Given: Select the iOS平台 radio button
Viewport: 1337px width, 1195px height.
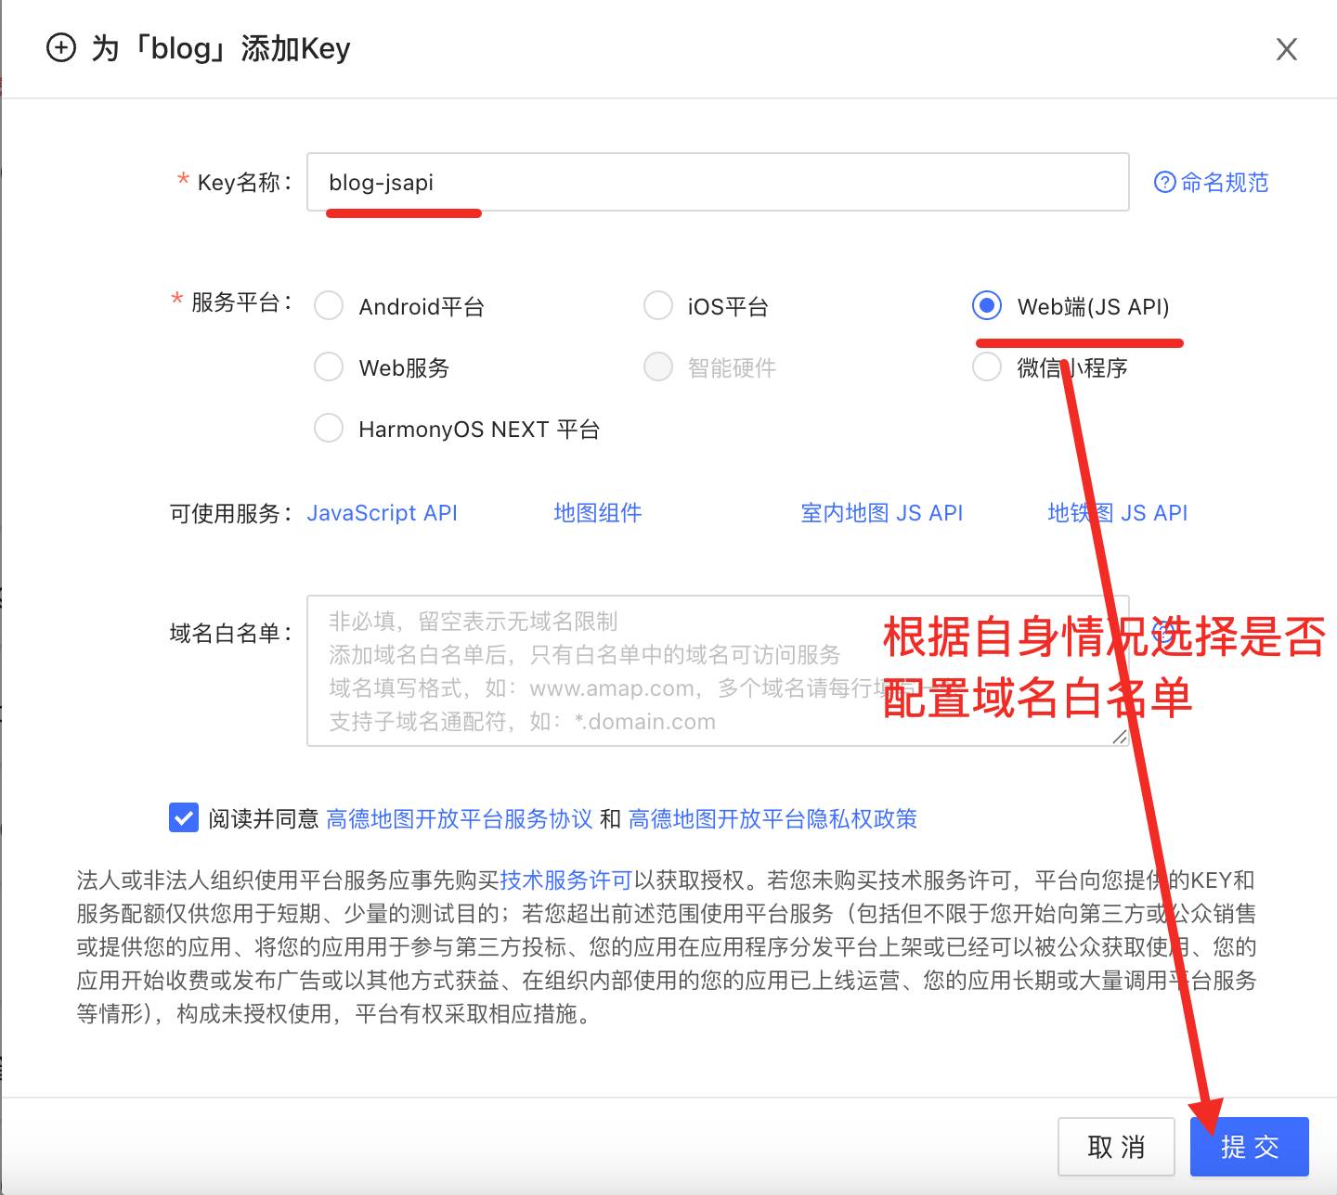Looking at the screenshot, I should pyautogui.click(x=658, y=306).
